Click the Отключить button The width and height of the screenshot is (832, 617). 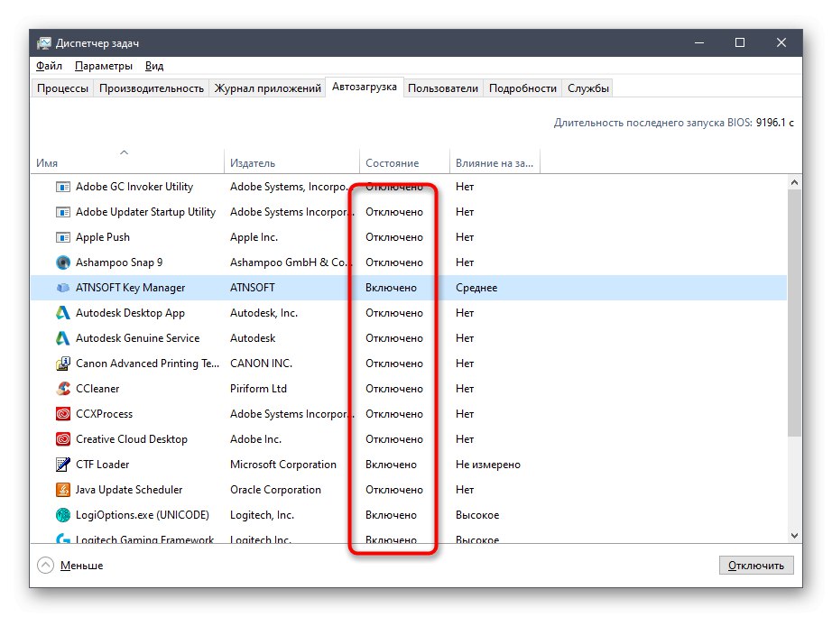755,565
